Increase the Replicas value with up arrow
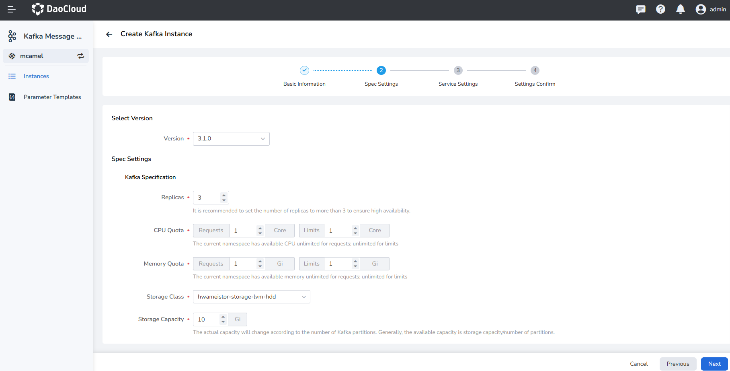Viewport: 730px width, 371px height. tap(224, 195)
